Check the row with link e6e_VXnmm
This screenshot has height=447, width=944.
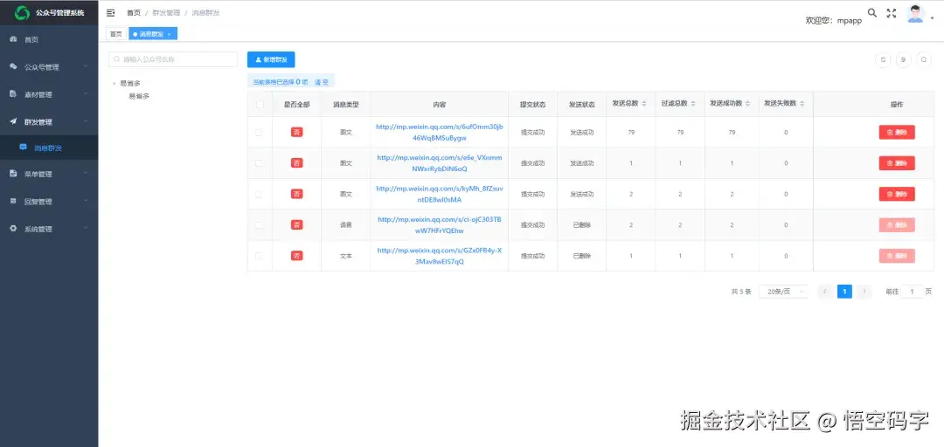260,163
